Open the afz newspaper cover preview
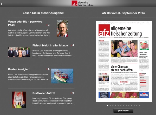Image resolution: width=156 pixels, height=115 pixels. click(124, 61)
